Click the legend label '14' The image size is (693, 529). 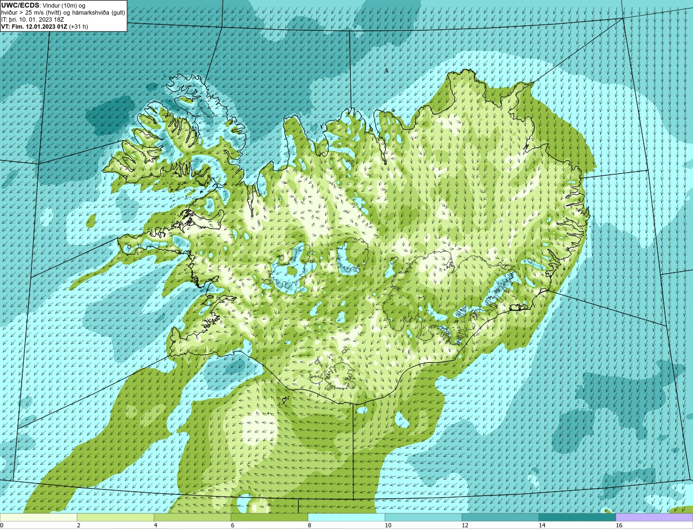(x=541, y=525)
